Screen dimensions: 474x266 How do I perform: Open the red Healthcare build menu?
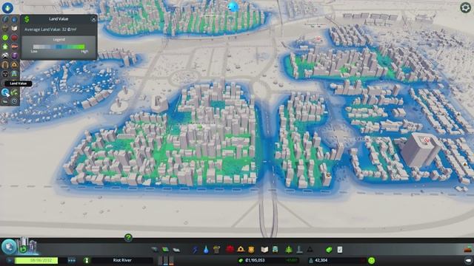tap(230, 250)
